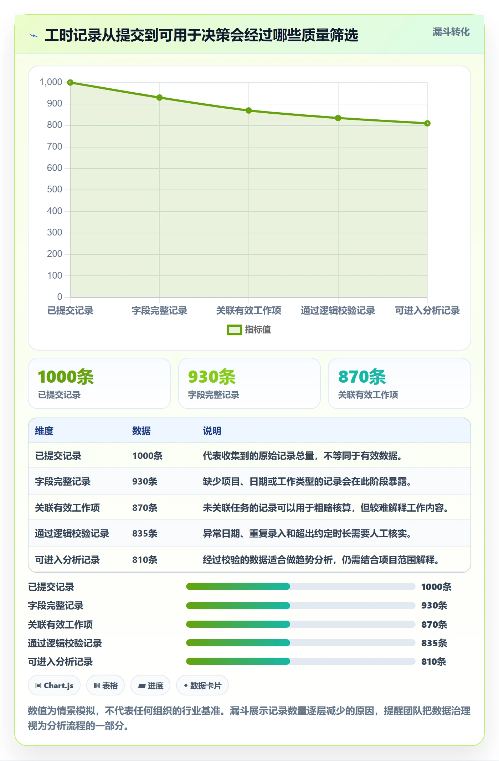Click the 810条 value in the table

click(145, 560)
